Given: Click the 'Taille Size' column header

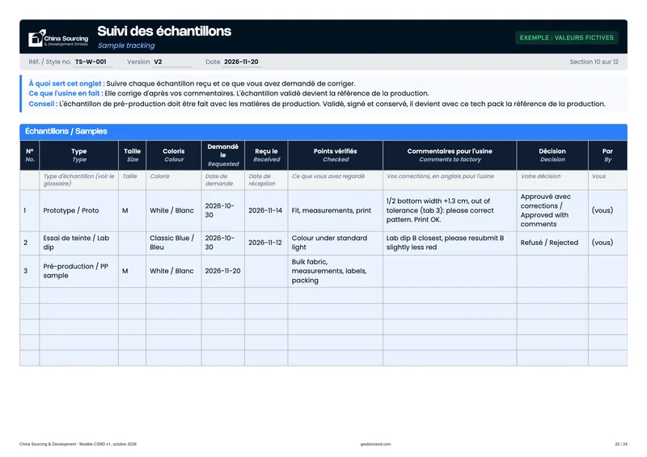Looking at the screenshot, I should (132, 155).
